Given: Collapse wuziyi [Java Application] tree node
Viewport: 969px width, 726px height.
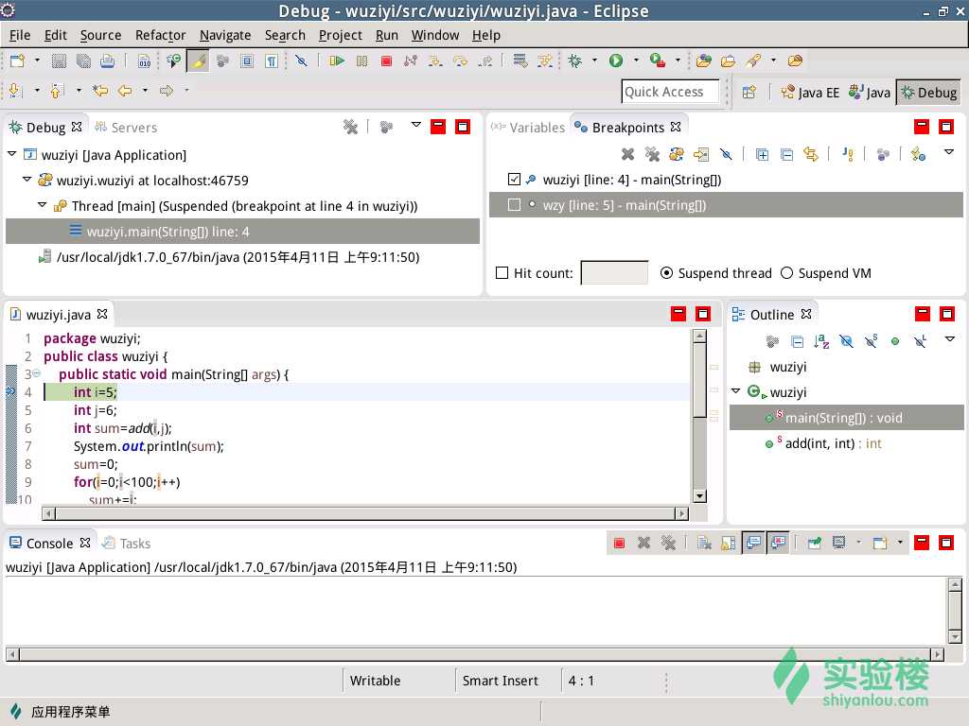Looking at the screenshot, I should tap(11, 153).
